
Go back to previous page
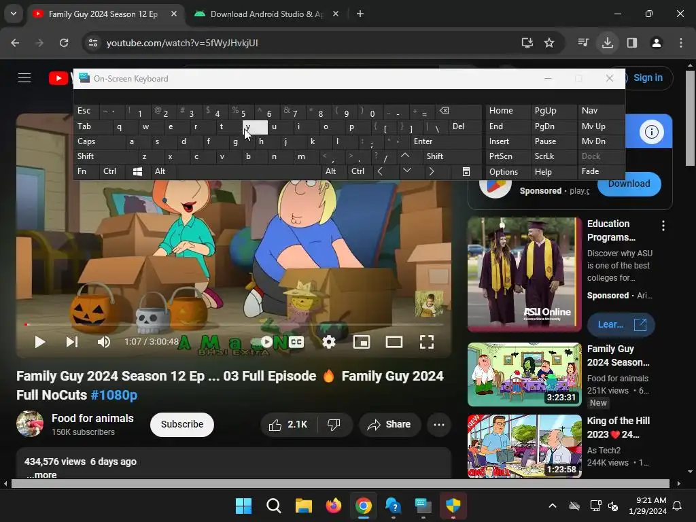pos(15,43)
